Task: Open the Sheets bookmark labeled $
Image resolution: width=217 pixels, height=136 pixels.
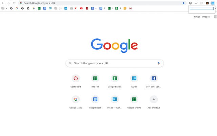Action: coord(118,8)
